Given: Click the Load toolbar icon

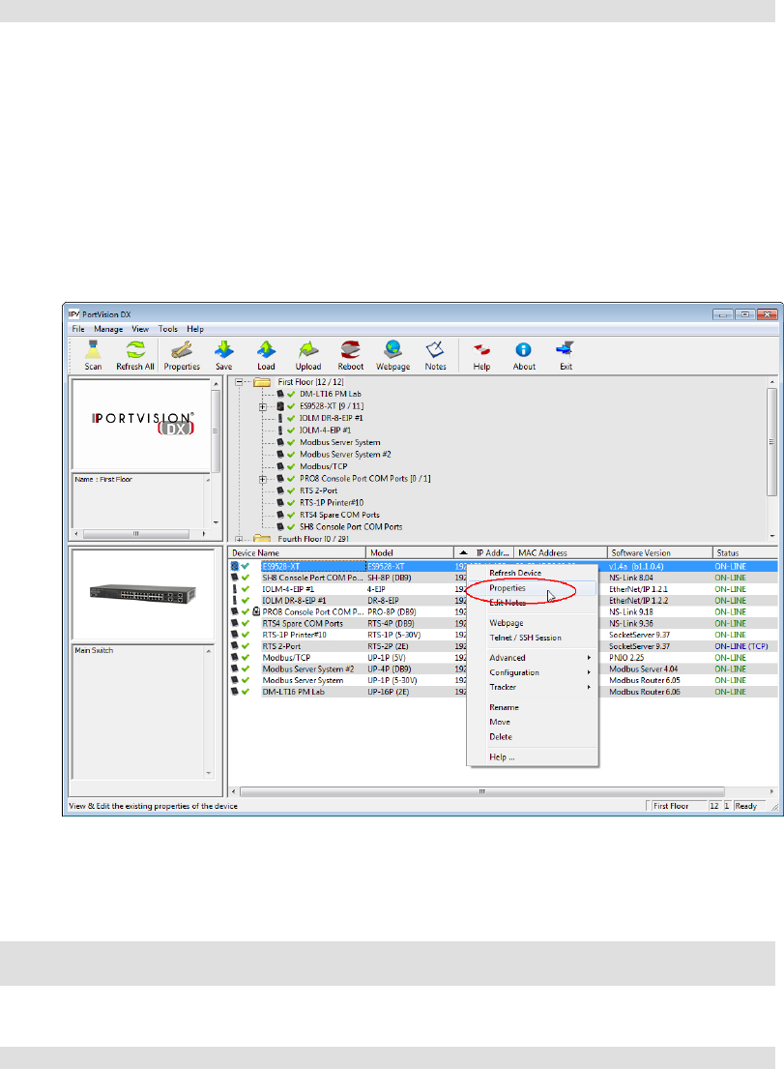Looking at the screenshot, I should [x=267, y=355].
